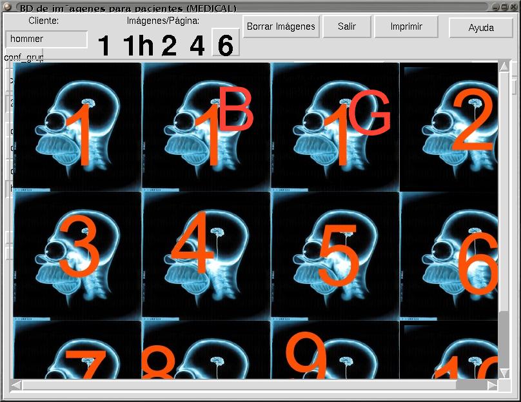Pick x-ray thumbnail number 7
Image resolution: width=521 pixels, height=402 pixels.
77,350
